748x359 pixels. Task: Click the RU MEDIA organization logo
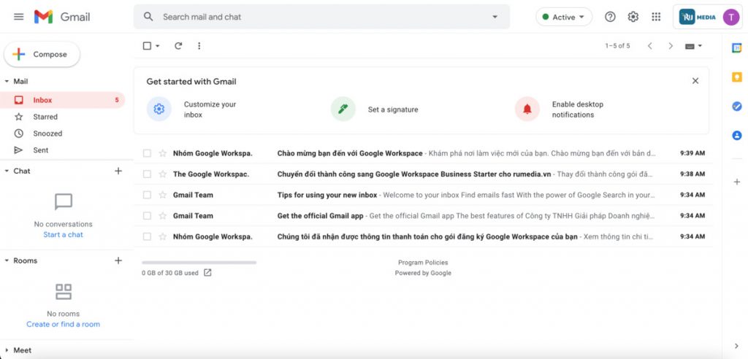coord(698,17)
